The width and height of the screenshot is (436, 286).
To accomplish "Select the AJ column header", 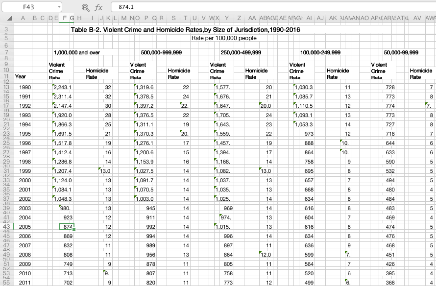I will [320, 18].
